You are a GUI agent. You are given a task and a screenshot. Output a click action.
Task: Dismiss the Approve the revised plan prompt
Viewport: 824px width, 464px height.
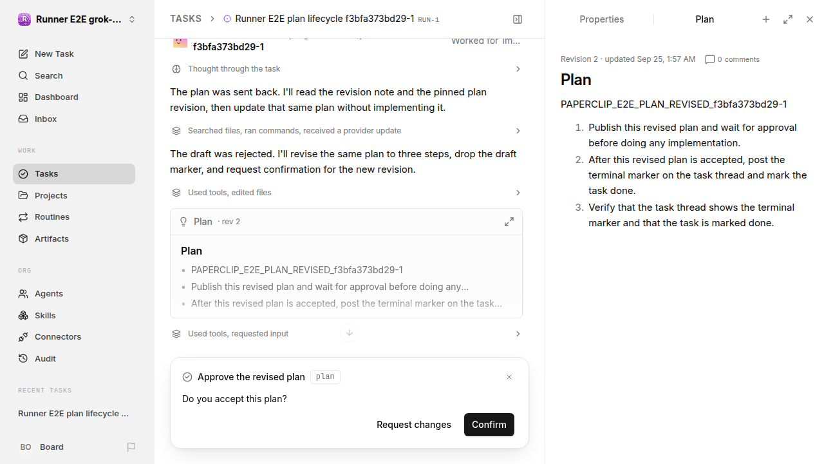[509, 377]
